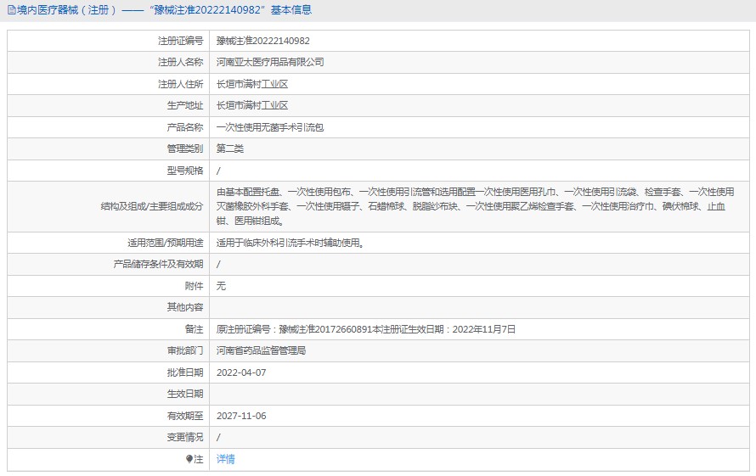
Task: Click the 产品储存条件及有效期 row label
Action: pyautogui.click(x=158, y=264)
